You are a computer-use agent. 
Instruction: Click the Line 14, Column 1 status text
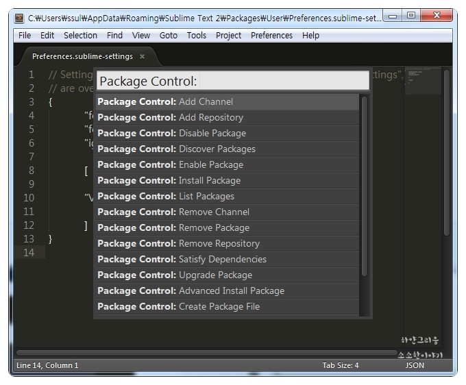pyautogui.click(x=47, y=365)
